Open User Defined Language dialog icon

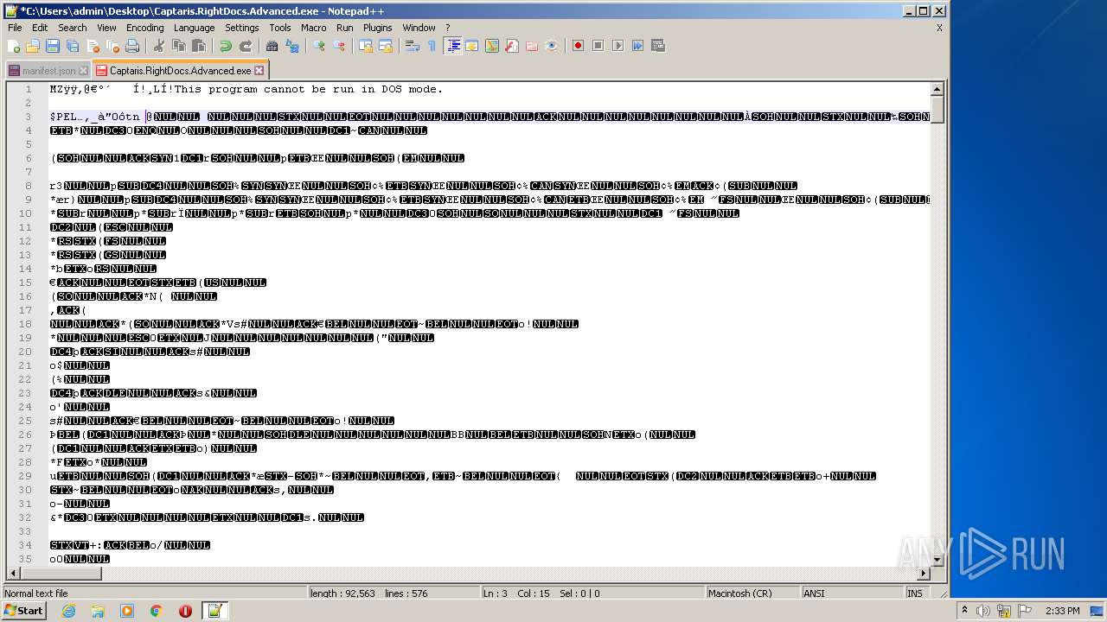pyautogui.click(x=471, y=46)
